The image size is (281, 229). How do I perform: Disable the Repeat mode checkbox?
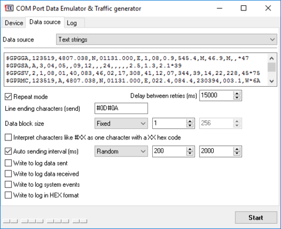8,97
